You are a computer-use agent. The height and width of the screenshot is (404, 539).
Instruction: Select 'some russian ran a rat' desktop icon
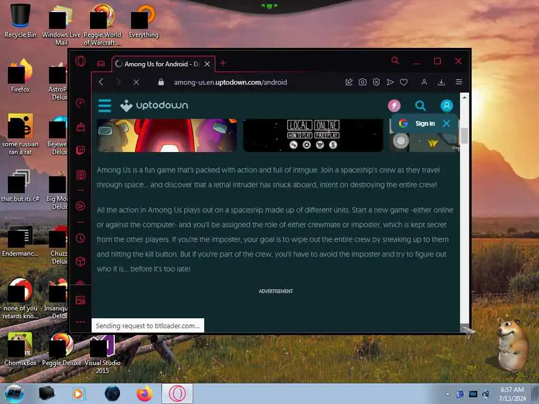tap(21, 134)
